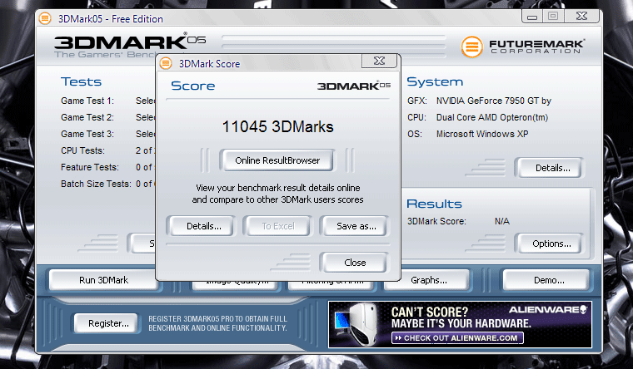Click the Feature Tests label

[90, 167]
